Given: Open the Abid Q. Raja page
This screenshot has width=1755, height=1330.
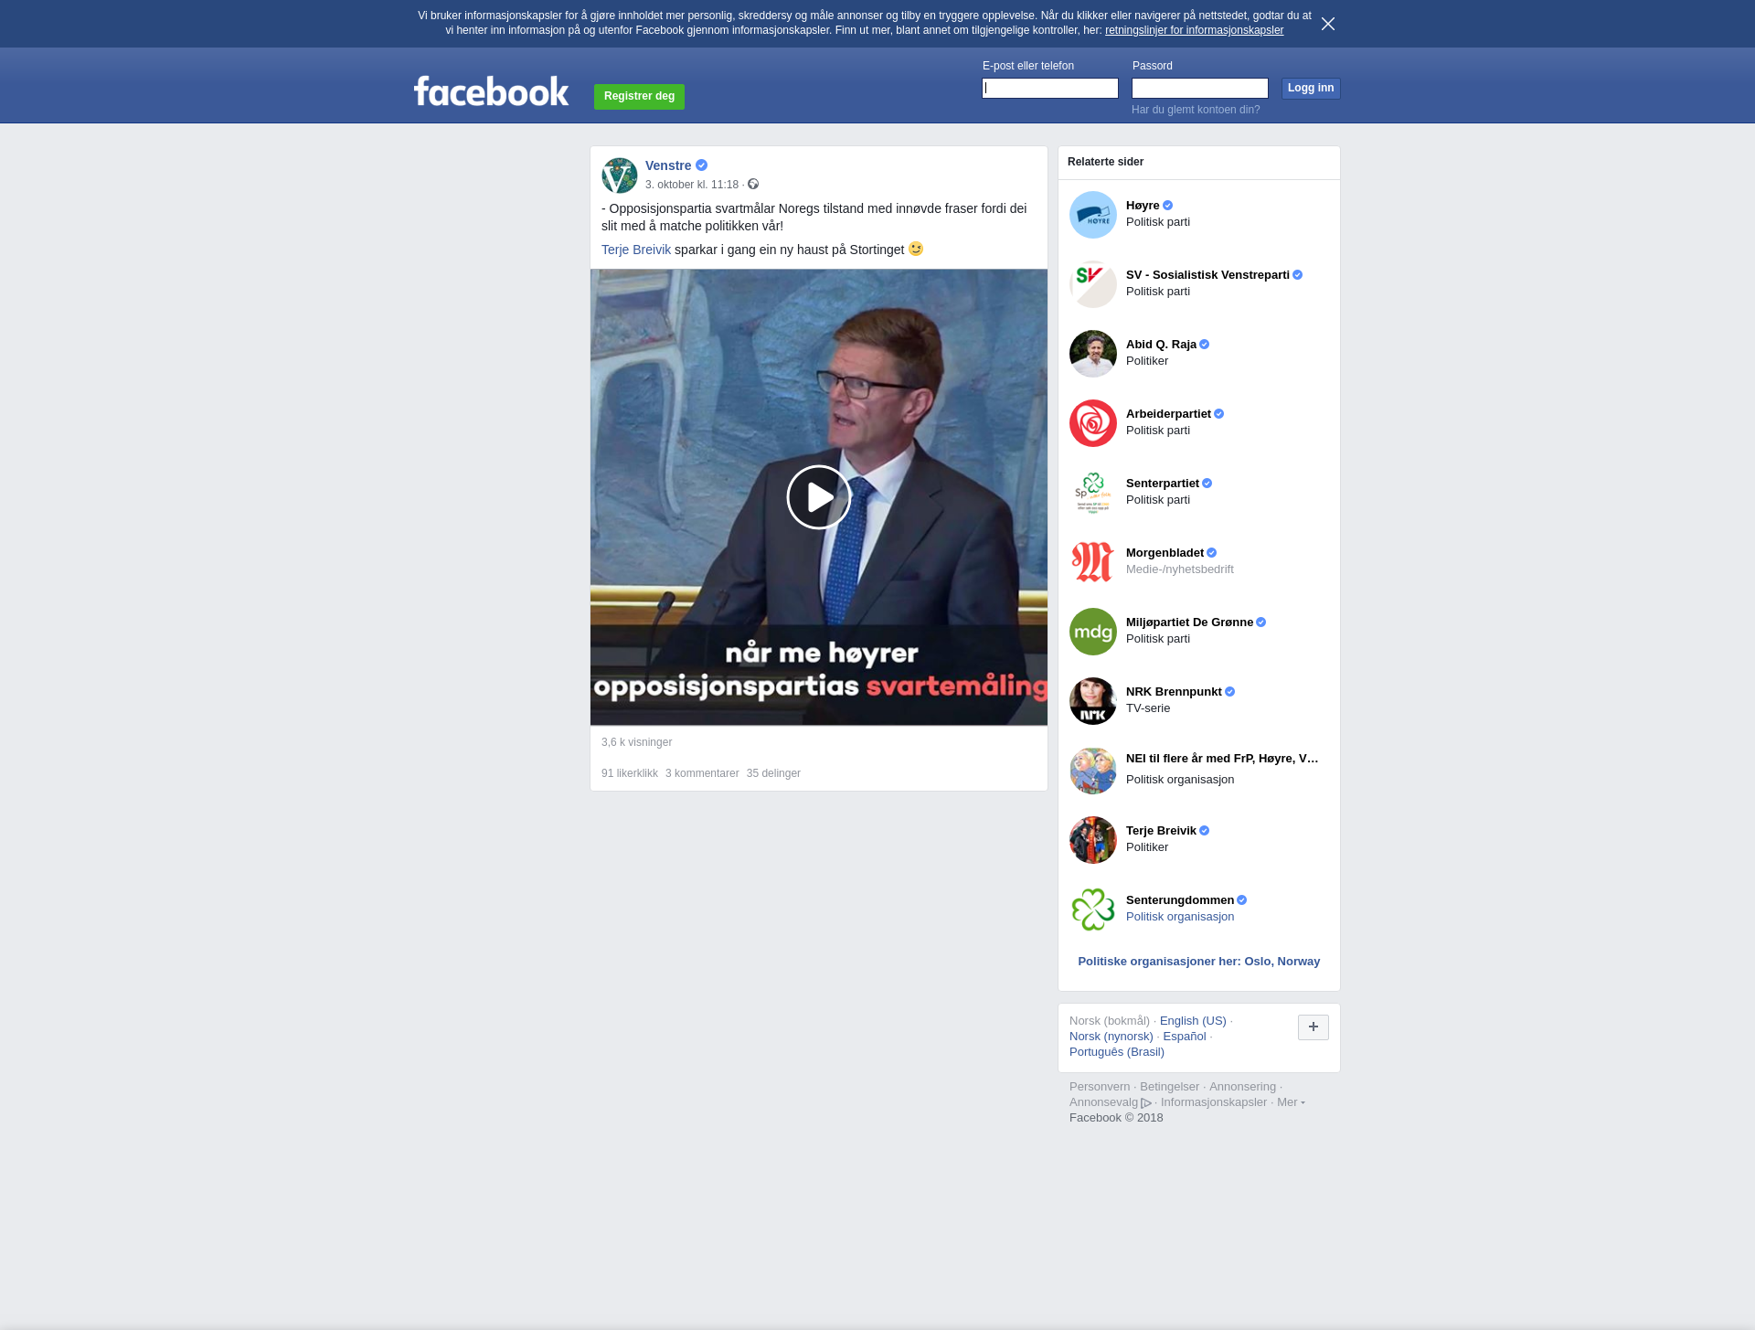Looking at the screenshot, I should (1161, 345).
